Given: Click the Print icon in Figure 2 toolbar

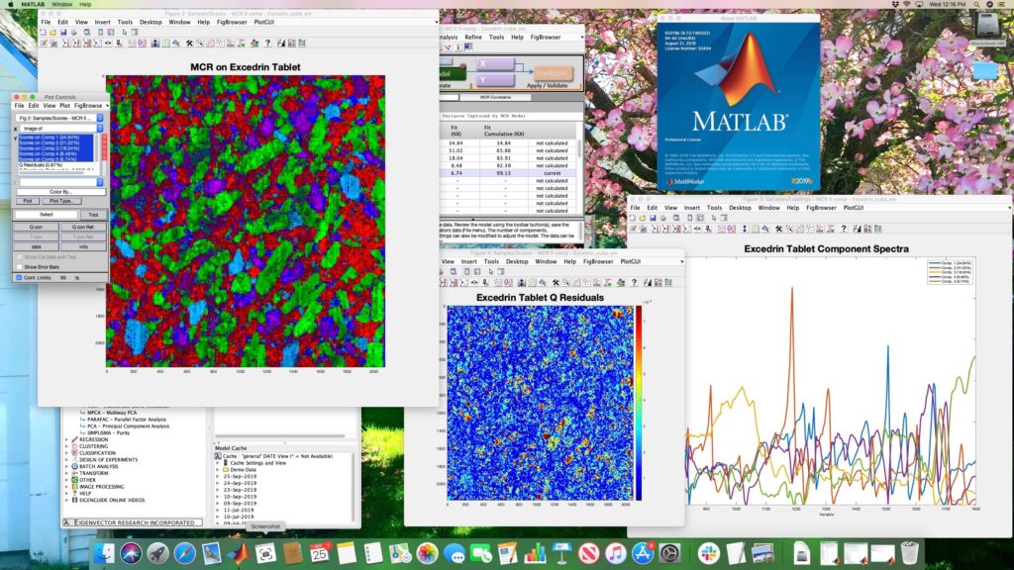Looking at the screenshot, I should tap(73, 32).
